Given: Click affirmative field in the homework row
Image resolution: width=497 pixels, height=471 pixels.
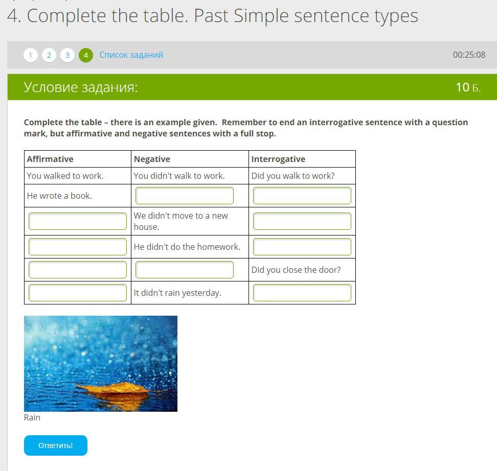Looking at the screenshot, I should coord(78,247).
